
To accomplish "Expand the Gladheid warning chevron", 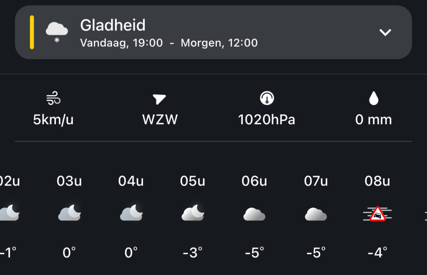I will click(385, 32).
